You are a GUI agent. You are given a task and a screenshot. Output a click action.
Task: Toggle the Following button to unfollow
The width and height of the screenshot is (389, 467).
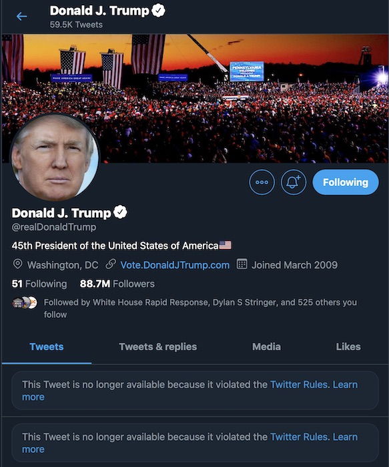pyautogui.click(x=346, y=182)
